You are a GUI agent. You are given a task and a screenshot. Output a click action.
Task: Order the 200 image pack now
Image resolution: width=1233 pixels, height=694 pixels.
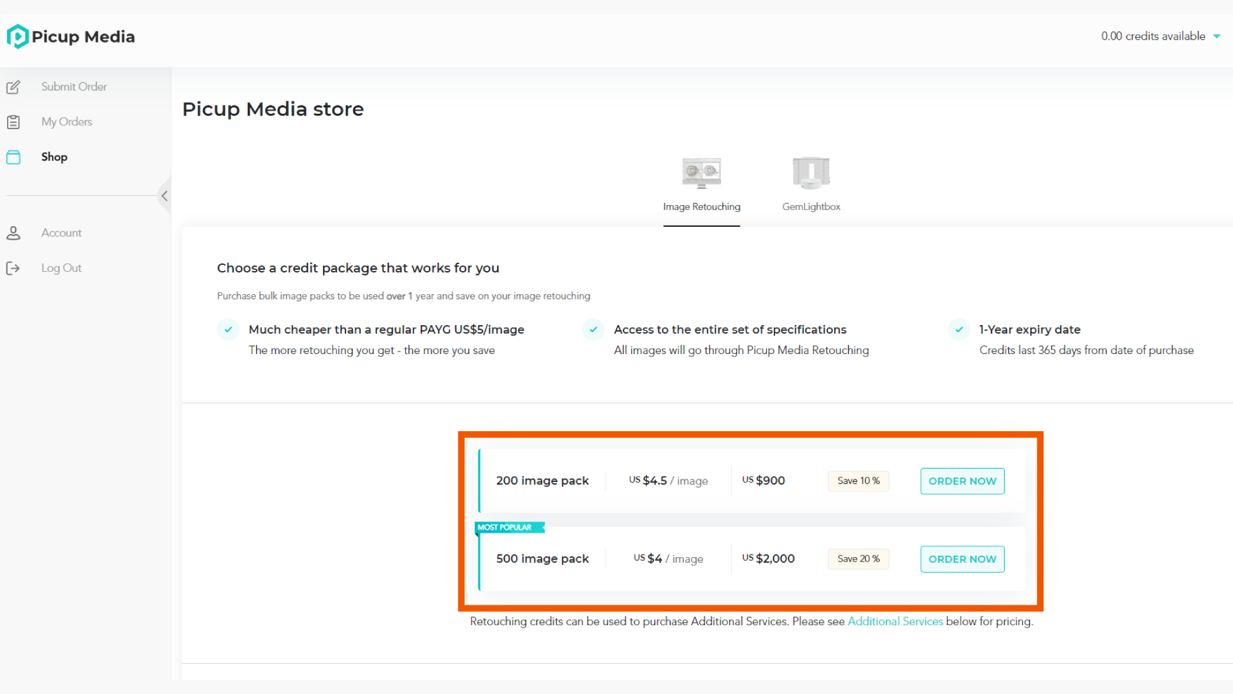tap(962, 481)
